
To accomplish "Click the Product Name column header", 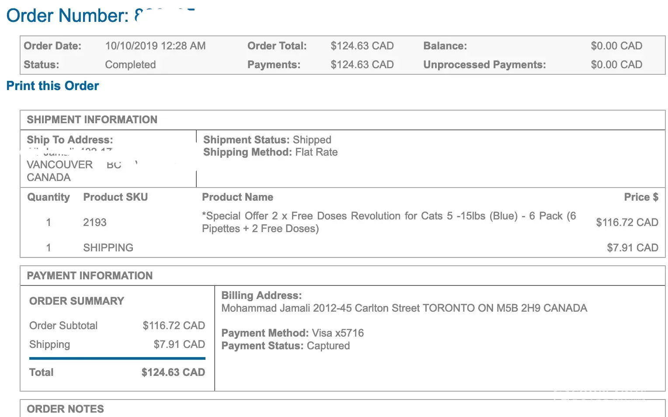I will point(237,197).
